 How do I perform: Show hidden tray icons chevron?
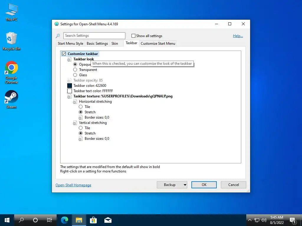[250, 220]
